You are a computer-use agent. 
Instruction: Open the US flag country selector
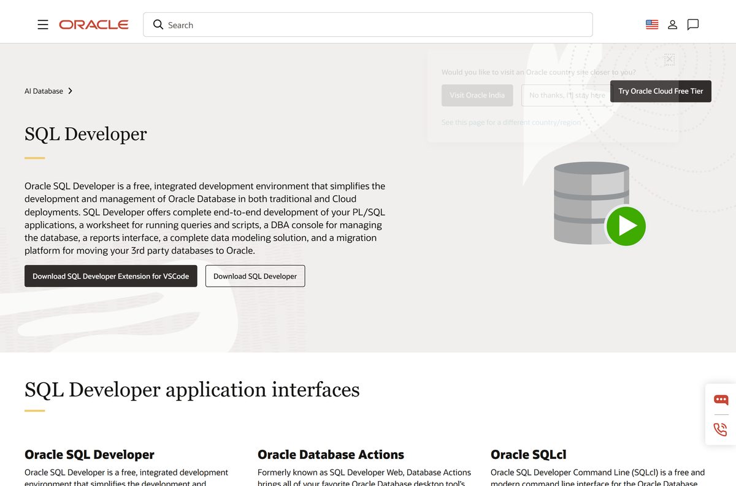[x=652, y=25]
